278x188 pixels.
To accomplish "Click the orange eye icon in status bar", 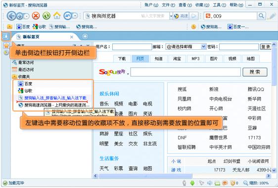I will (x=225, y=183).
